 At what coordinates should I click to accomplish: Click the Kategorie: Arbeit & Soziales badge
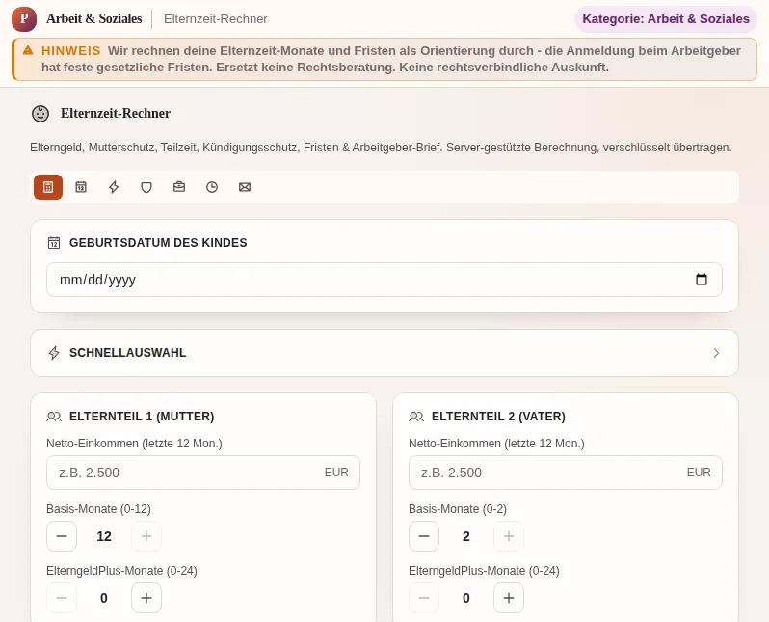[666, 19]
